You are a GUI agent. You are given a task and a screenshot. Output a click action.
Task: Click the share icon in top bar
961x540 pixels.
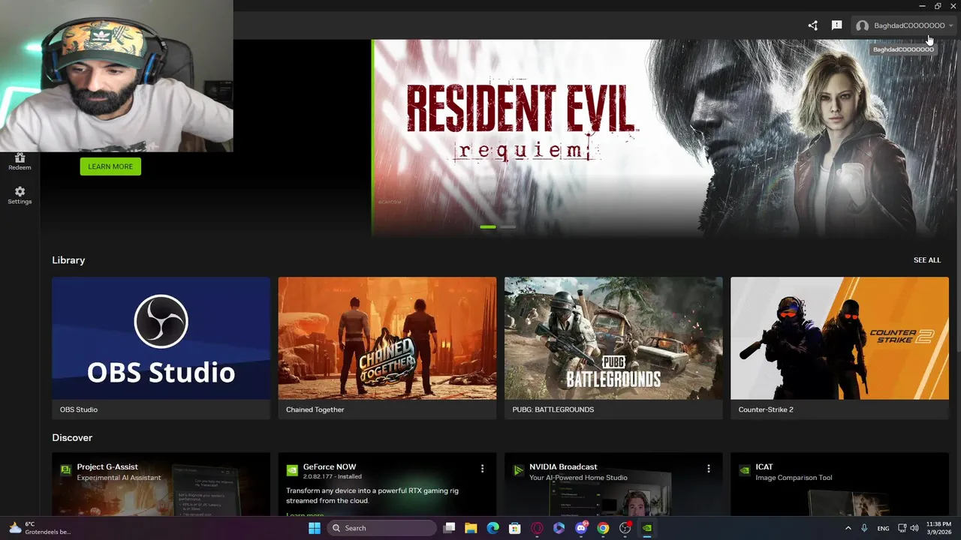[x=812, y=25]
